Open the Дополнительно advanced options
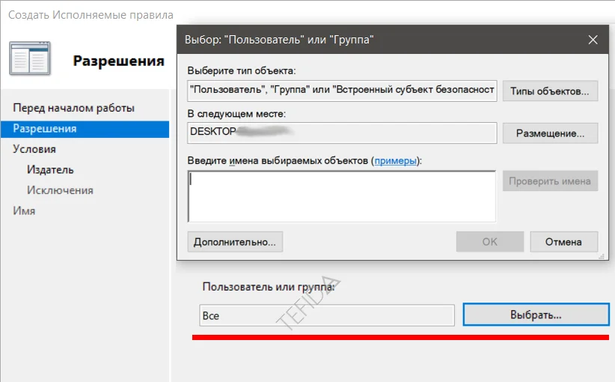The width and height of the screenshot is (615, 382). [x=235, y=242]
